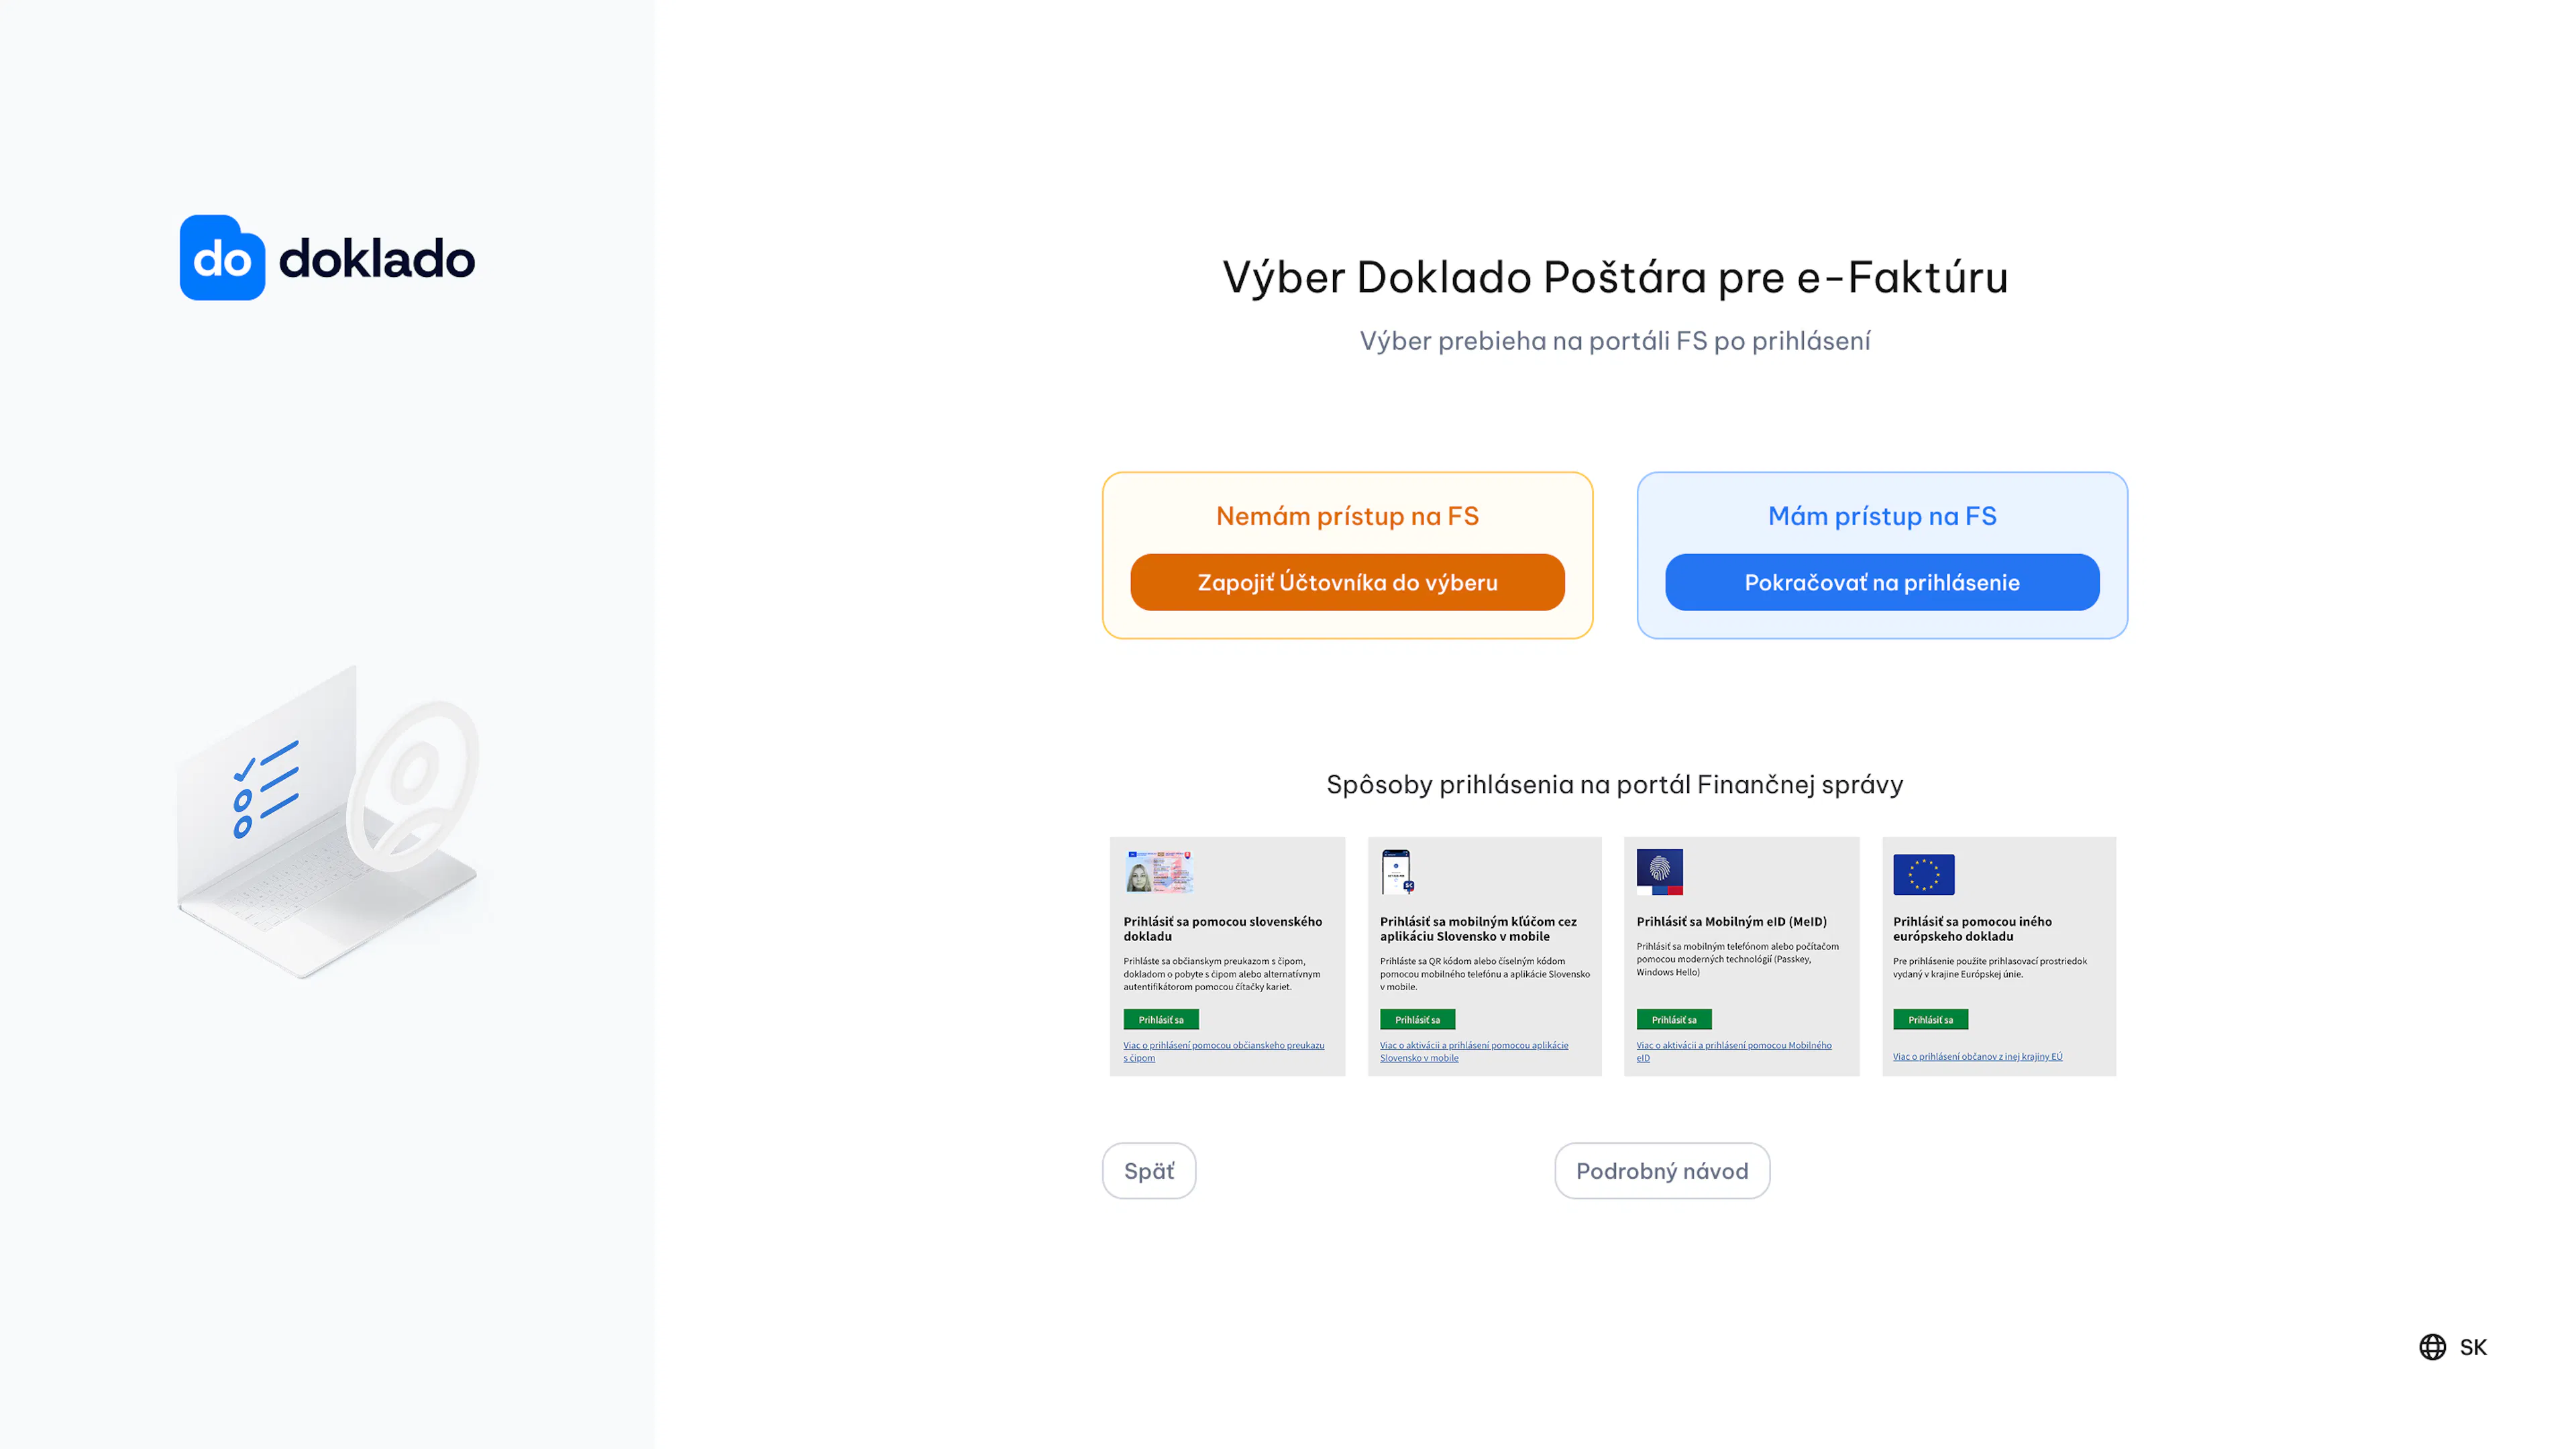Click description mentioning krajine Európskej únie
Viewport: 2576px width, 1449px height.
coord(1990,967)
